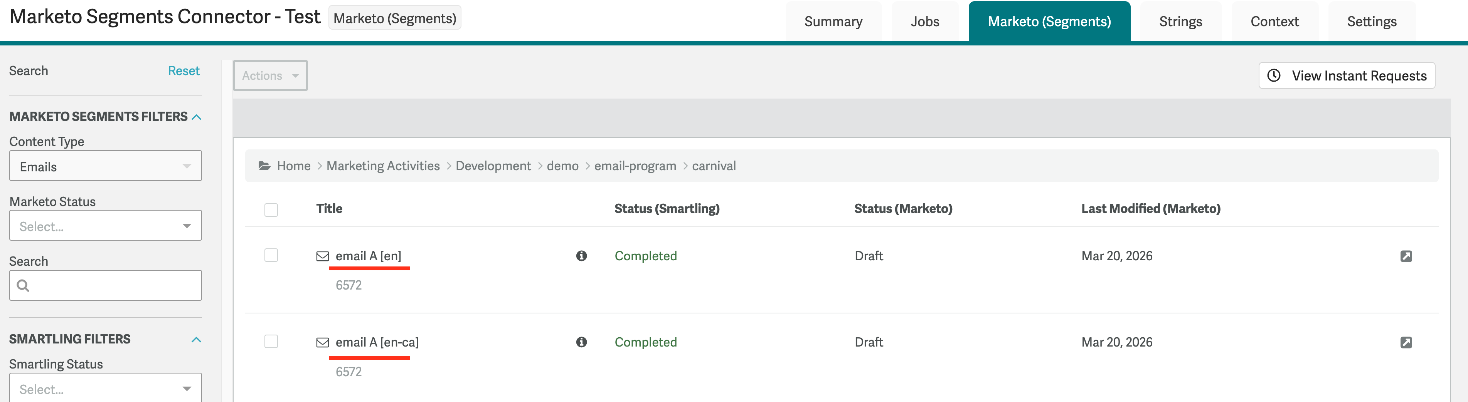Image resolution: width=1468 pixels, height=402 pixels.
Task: Open the Actions dropdown
Action: click(270, 75)
